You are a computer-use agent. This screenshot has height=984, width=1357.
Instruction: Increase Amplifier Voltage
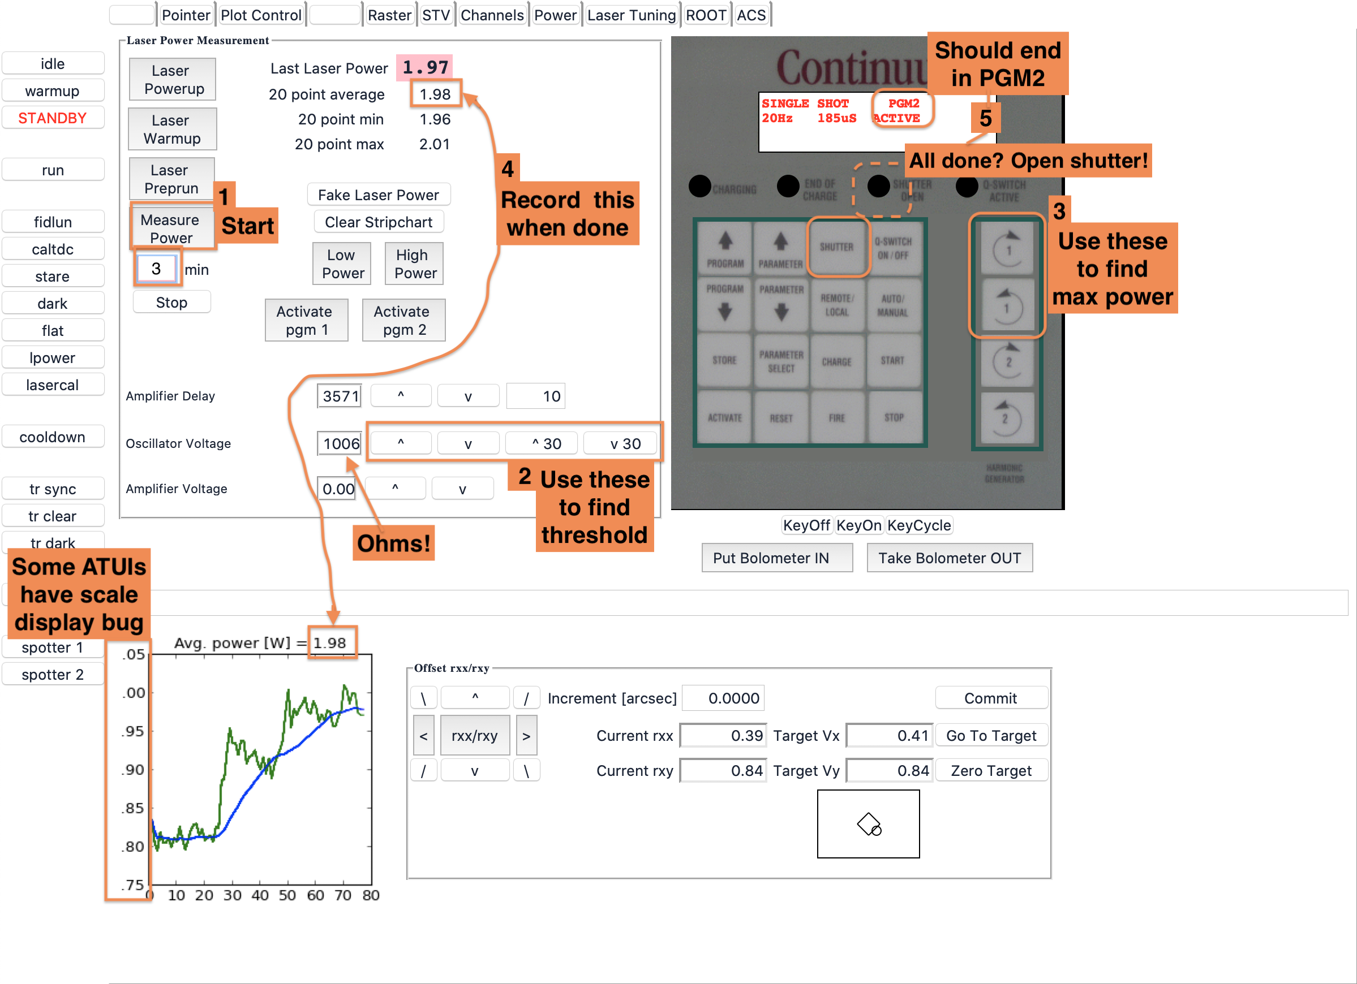pos(396,489)
